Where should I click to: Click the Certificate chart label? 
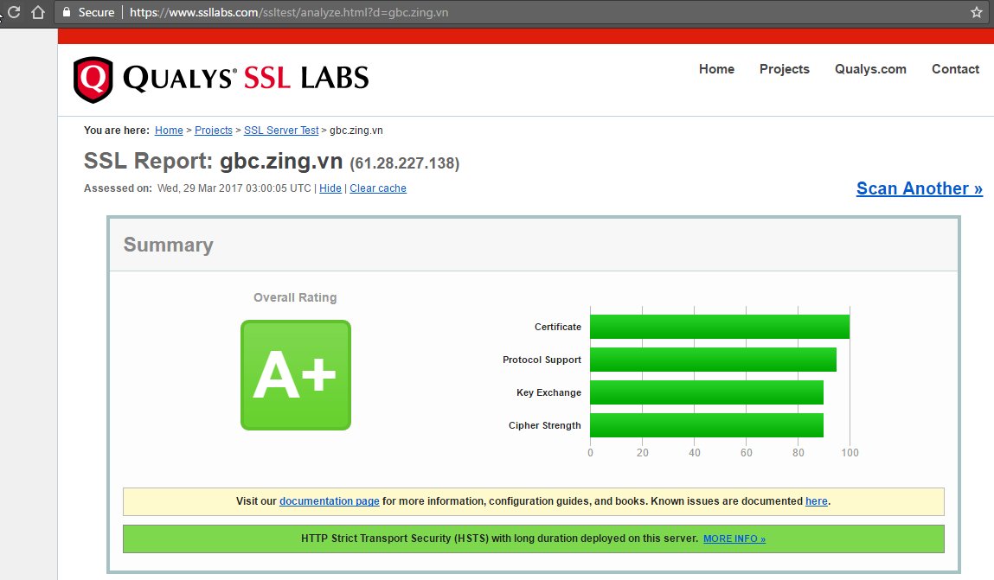pos(558,327)
